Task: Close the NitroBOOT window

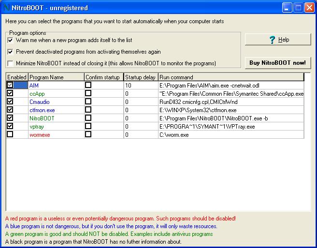Action: pos(309,8)
